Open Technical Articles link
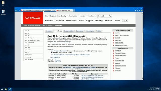The width and height of the screenshot is (161, 91). pos(120,53)
